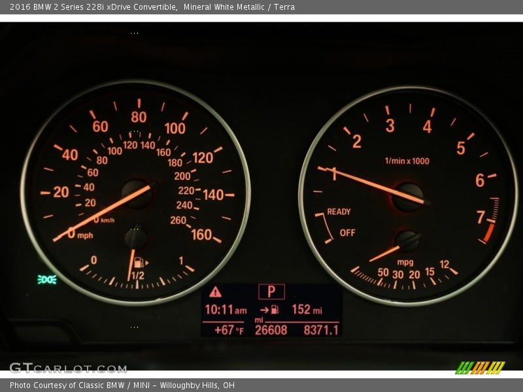Click the red redline zone on tachometer
Viewport: 523px width, 392px height.
(x=488, y=233)
